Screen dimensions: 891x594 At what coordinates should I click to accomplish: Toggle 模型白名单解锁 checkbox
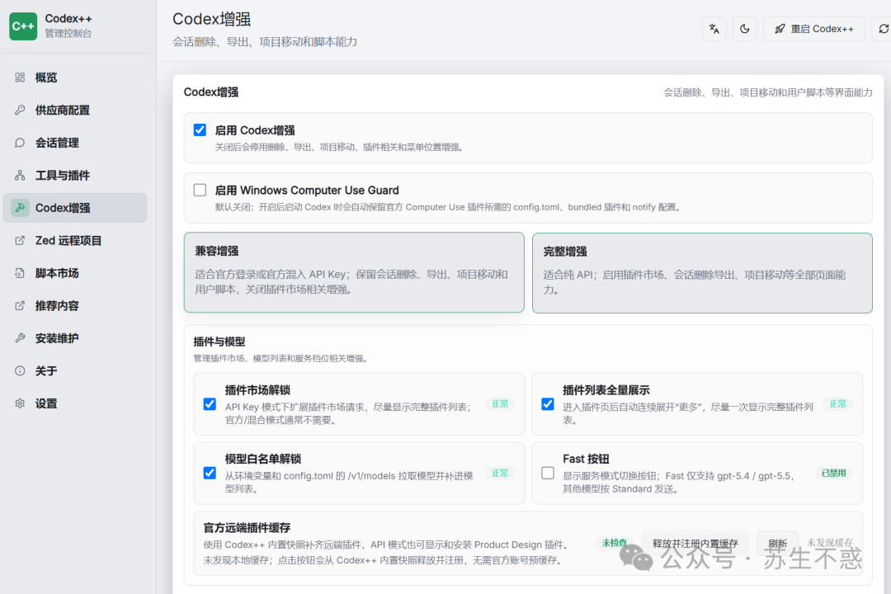(210, 473)
